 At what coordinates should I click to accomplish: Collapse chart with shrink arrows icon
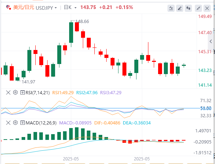click(198, 8)
